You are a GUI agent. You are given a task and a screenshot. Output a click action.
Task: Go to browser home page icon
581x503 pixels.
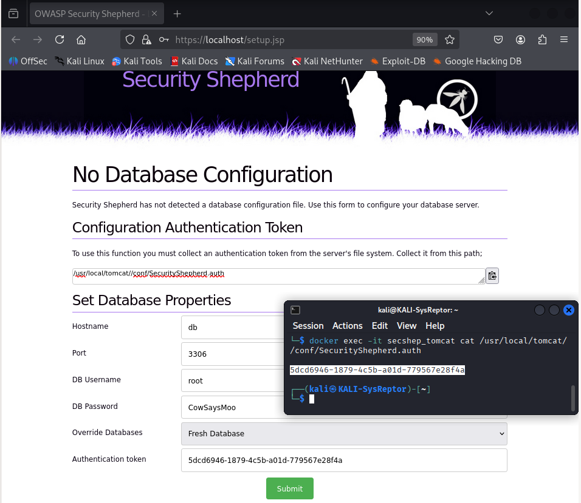[81, 39]
